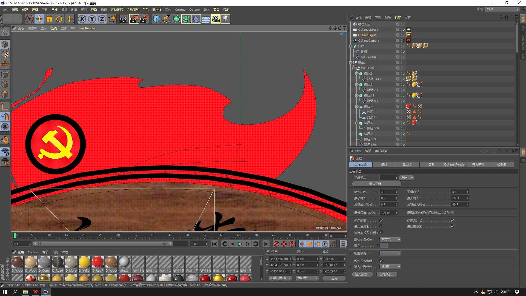Image resolution: width=526 pixels, height=296 pixels.
Task: Open the 厘米 unit dropdown
Action: coord(407,178)
